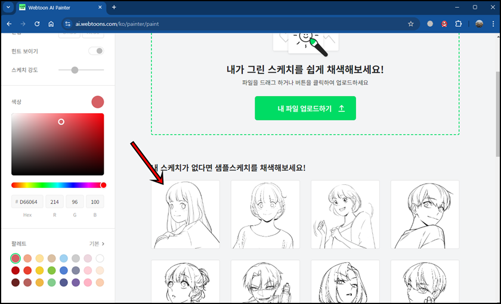Edit the B value field 100
This screenshot has height=304, width=501.
95,202
